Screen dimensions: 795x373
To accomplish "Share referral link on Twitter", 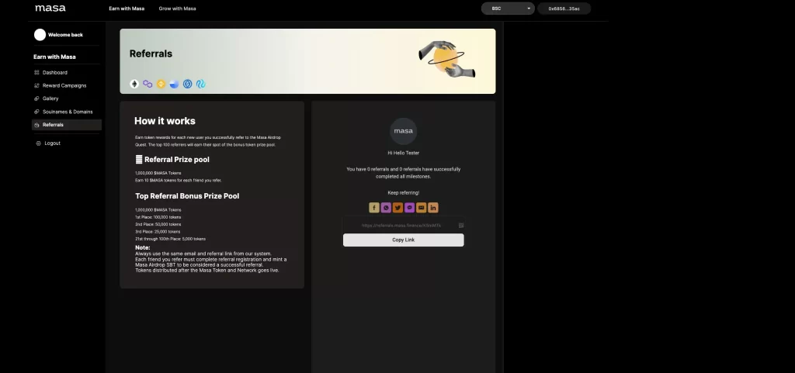I will pyautogui.click(x=397, y=208).
